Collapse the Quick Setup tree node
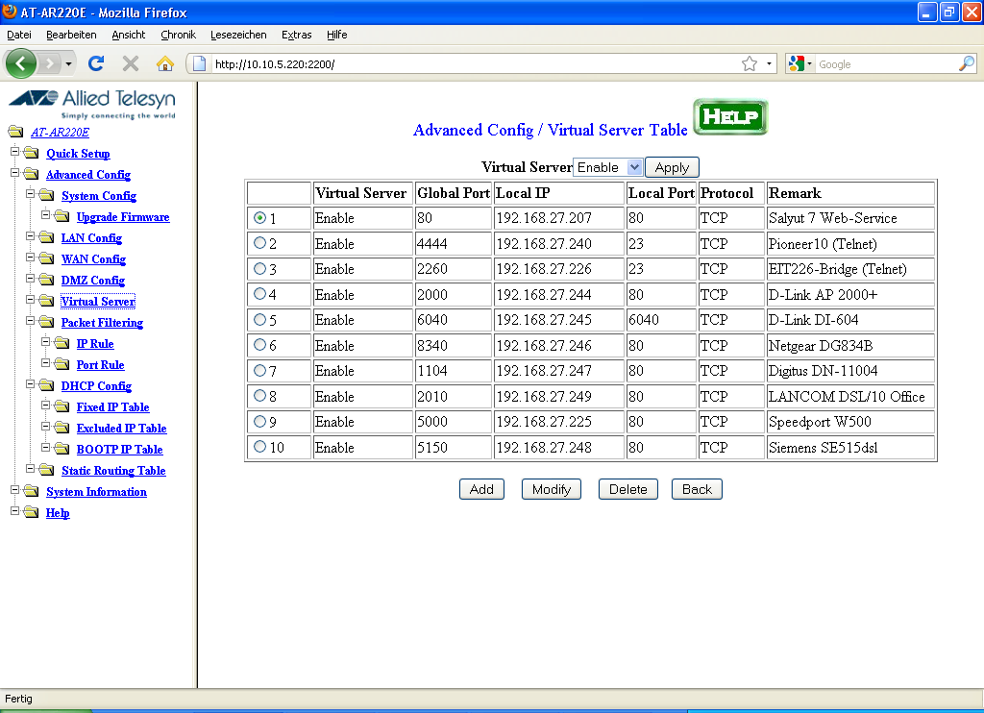The height and width of the screenshot is (713, 984). click(x=14, y=151)
